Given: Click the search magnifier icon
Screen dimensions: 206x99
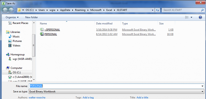Looking at the screenshot, I should tap(202, 10).
